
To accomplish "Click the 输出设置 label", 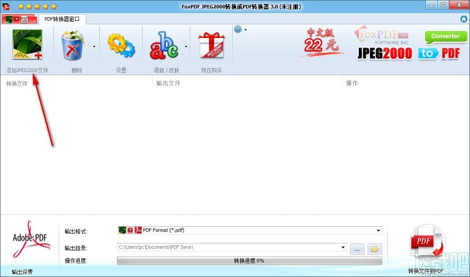I will [23, 272].
